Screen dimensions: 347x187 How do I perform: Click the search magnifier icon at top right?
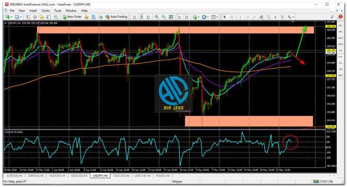pos(333,17)
